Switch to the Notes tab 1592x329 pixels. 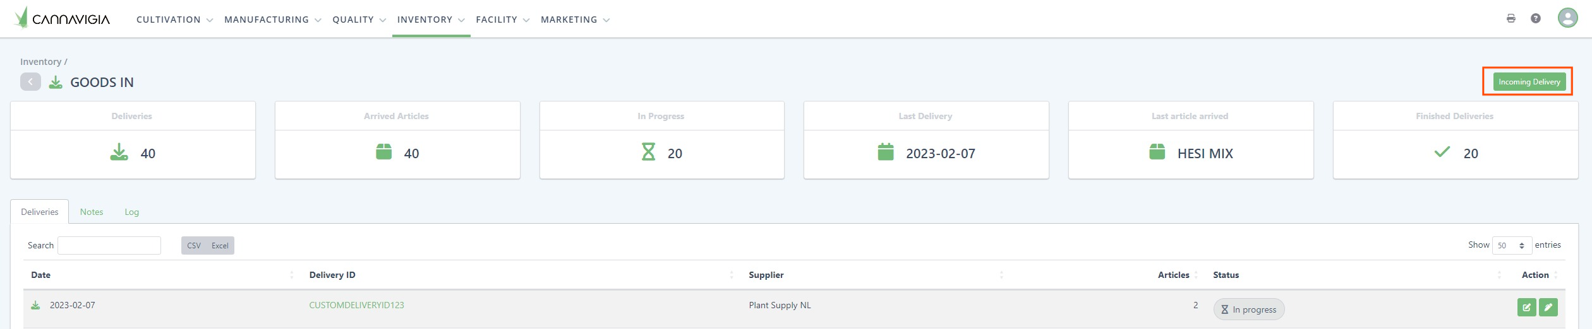92,212
